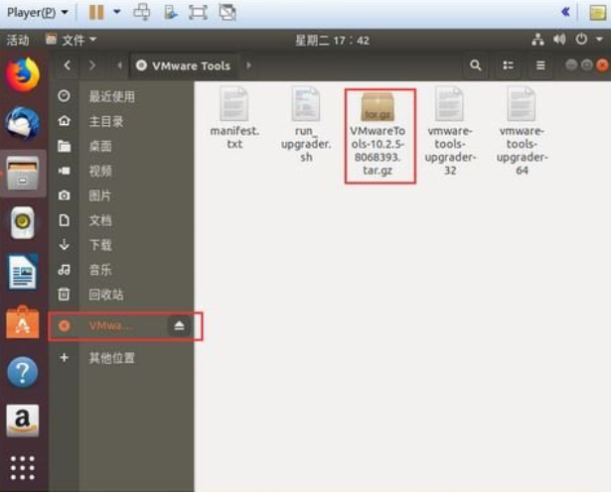Switch to Unity mode icon
This screenshot has height=493, width=611.
tap(228, 13)
